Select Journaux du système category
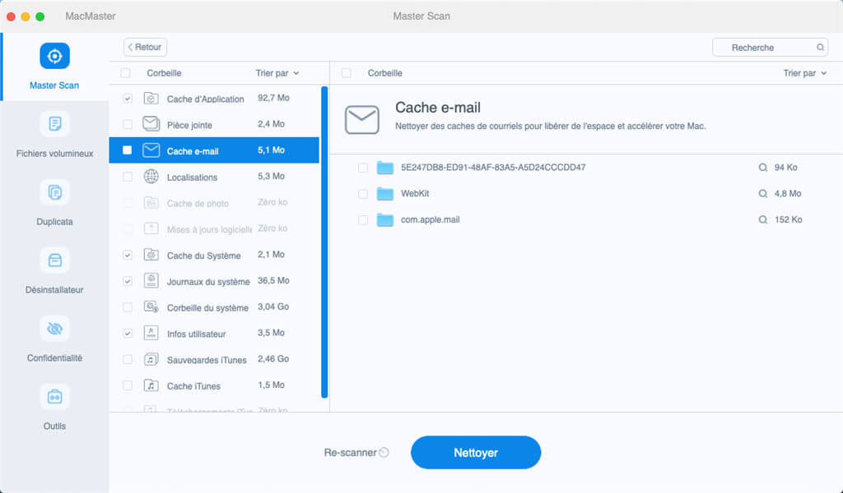843x493 pixels. pos(207,281)
